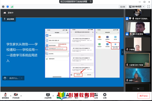This screenshot has width=152, height=101.
Task: Close the meeting window
Action: pos(149,2)
